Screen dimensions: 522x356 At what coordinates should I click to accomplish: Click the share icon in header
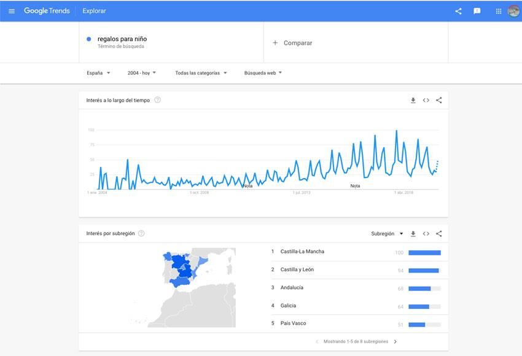(x=458, y=11)
